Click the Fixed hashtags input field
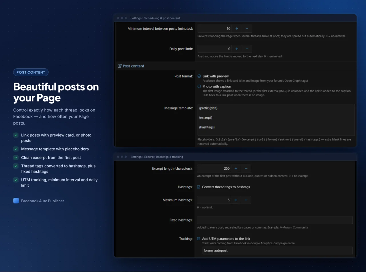 click(275, 220)
